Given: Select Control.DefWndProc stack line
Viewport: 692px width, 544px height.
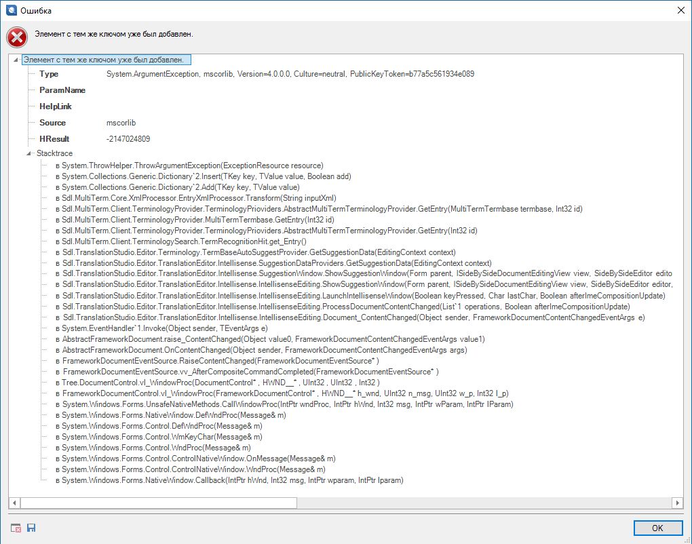Looking at the screenshot, I should pyautogui.click(x=159, y=426).
